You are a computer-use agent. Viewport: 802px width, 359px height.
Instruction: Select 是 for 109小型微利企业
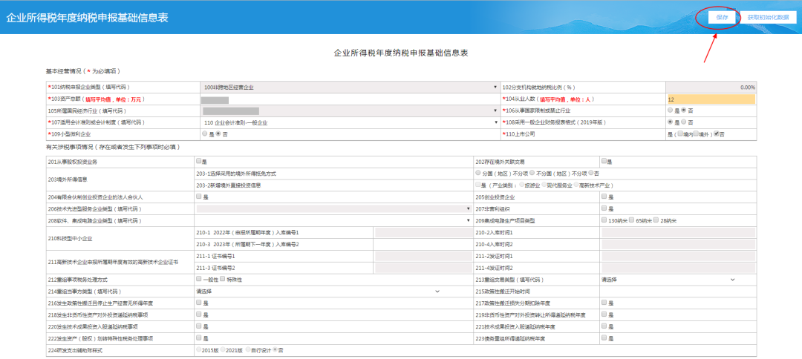(x=205, y=134)
